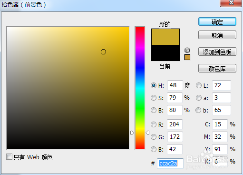Open the 颜色库 color libraries

click(x=217, y=68)
